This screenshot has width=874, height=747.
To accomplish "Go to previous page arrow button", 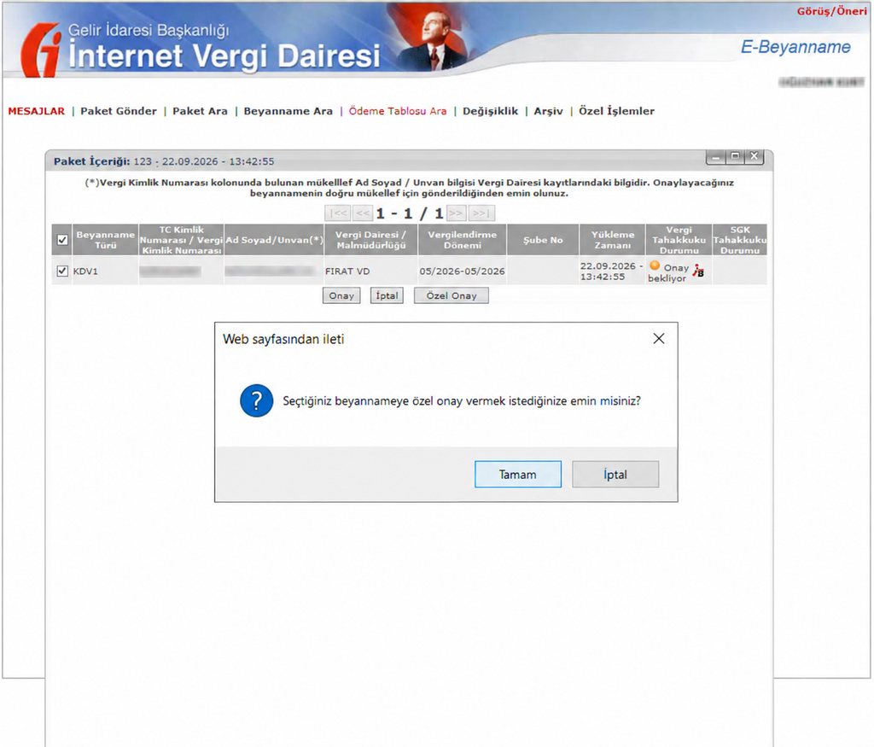I will pos(363,213).
